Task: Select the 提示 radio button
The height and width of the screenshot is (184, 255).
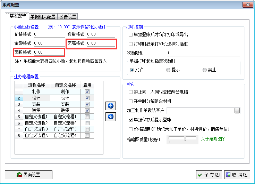Action: [x=168, y=70]
